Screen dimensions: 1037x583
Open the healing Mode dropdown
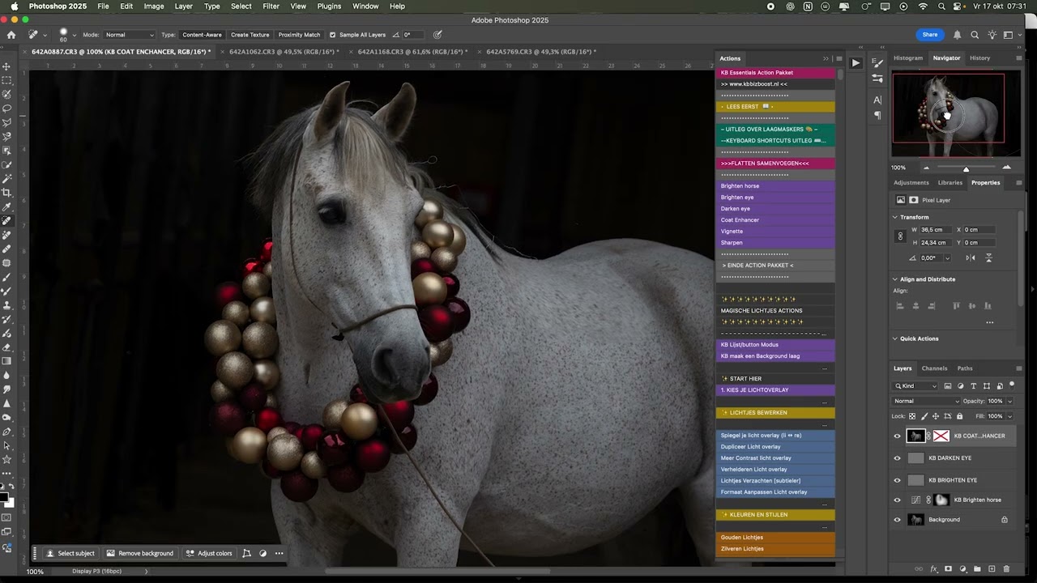pos(130,35)
